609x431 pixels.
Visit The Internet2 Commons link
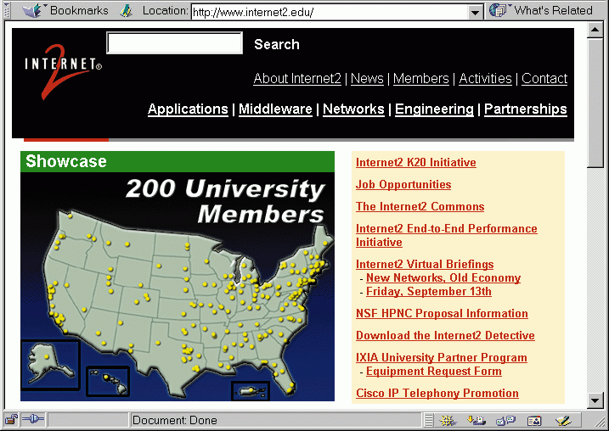pyautogui.click(x=420, y=207)
